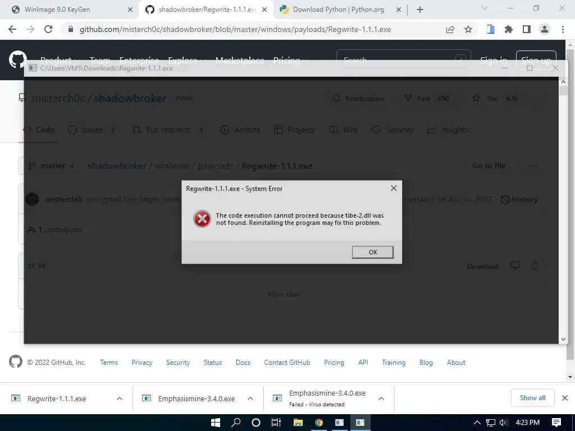The width and height of the screenshot is (575, 431).
Task: Show hidden system tray icons
Action: tap(477, 423)
